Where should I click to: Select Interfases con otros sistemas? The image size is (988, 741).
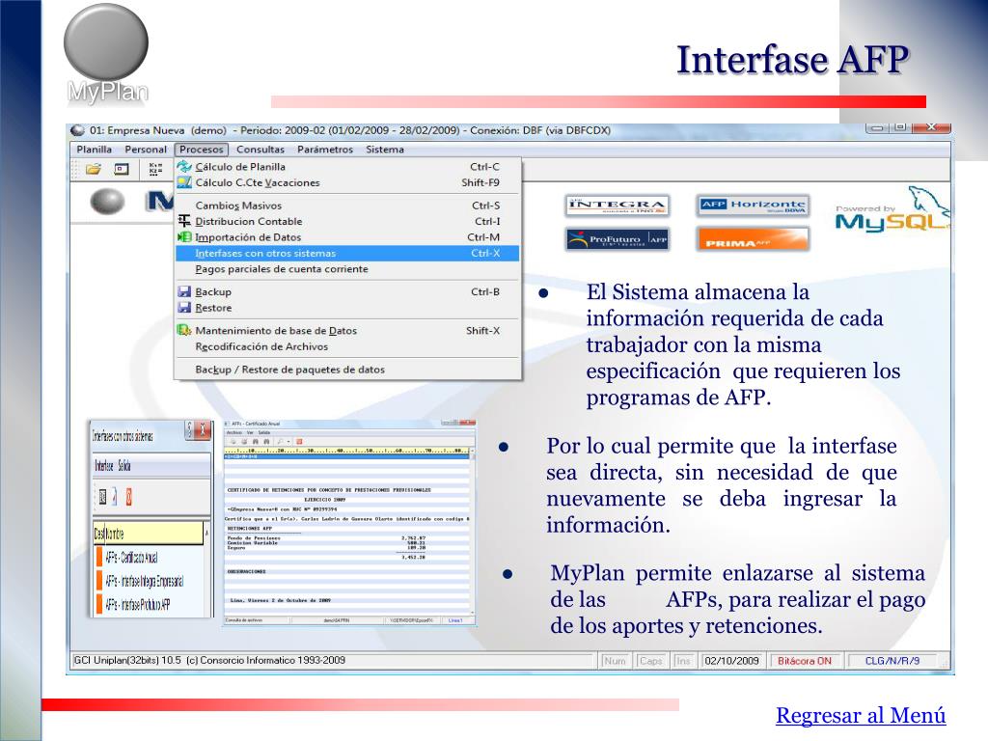pyautogui.click(x=347, y=253)
